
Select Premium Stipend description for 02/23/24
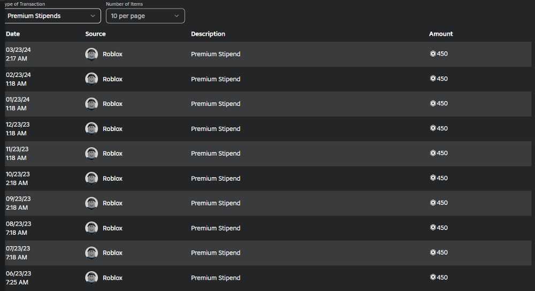[216, 79]
